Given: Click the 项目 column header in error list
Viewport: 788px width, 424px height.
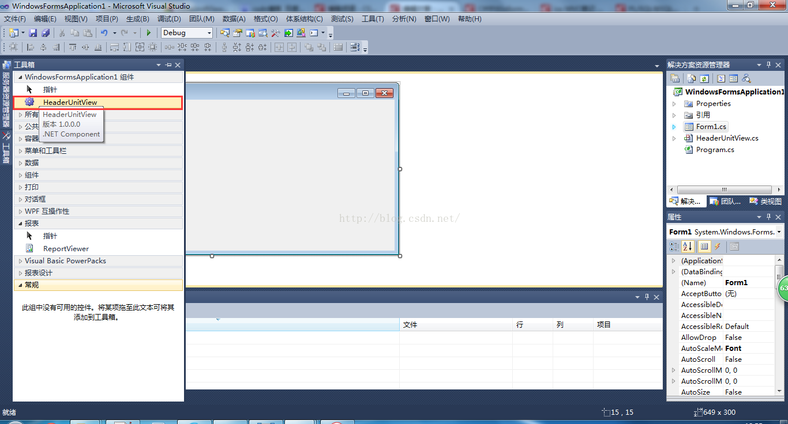Looking at the screenshot, I should pyautogui.click(x=629, y=325).
